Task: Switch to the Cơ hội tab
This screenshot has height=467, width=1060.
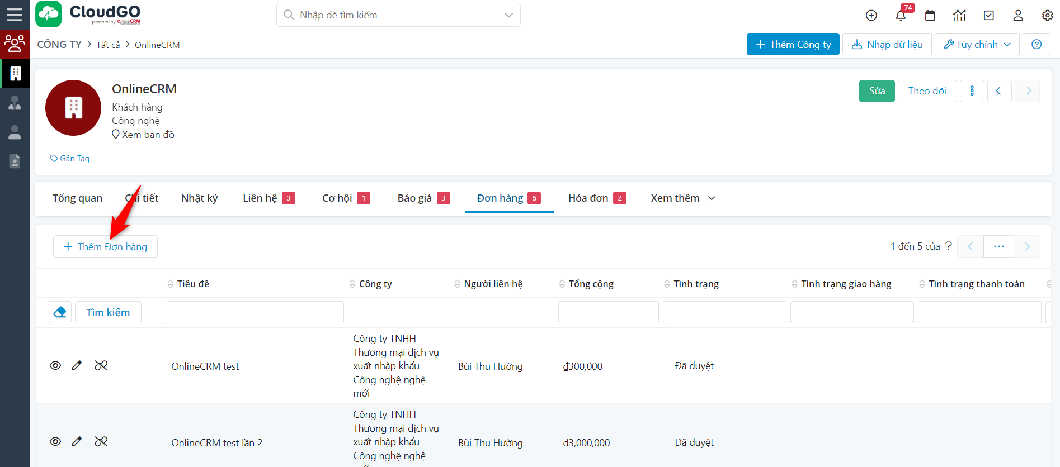Action: (346, 198)
